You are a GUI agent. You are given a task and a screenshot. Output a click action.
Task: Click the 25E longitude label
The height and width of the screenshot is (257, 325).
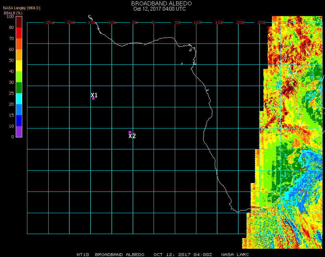[261, 23]
